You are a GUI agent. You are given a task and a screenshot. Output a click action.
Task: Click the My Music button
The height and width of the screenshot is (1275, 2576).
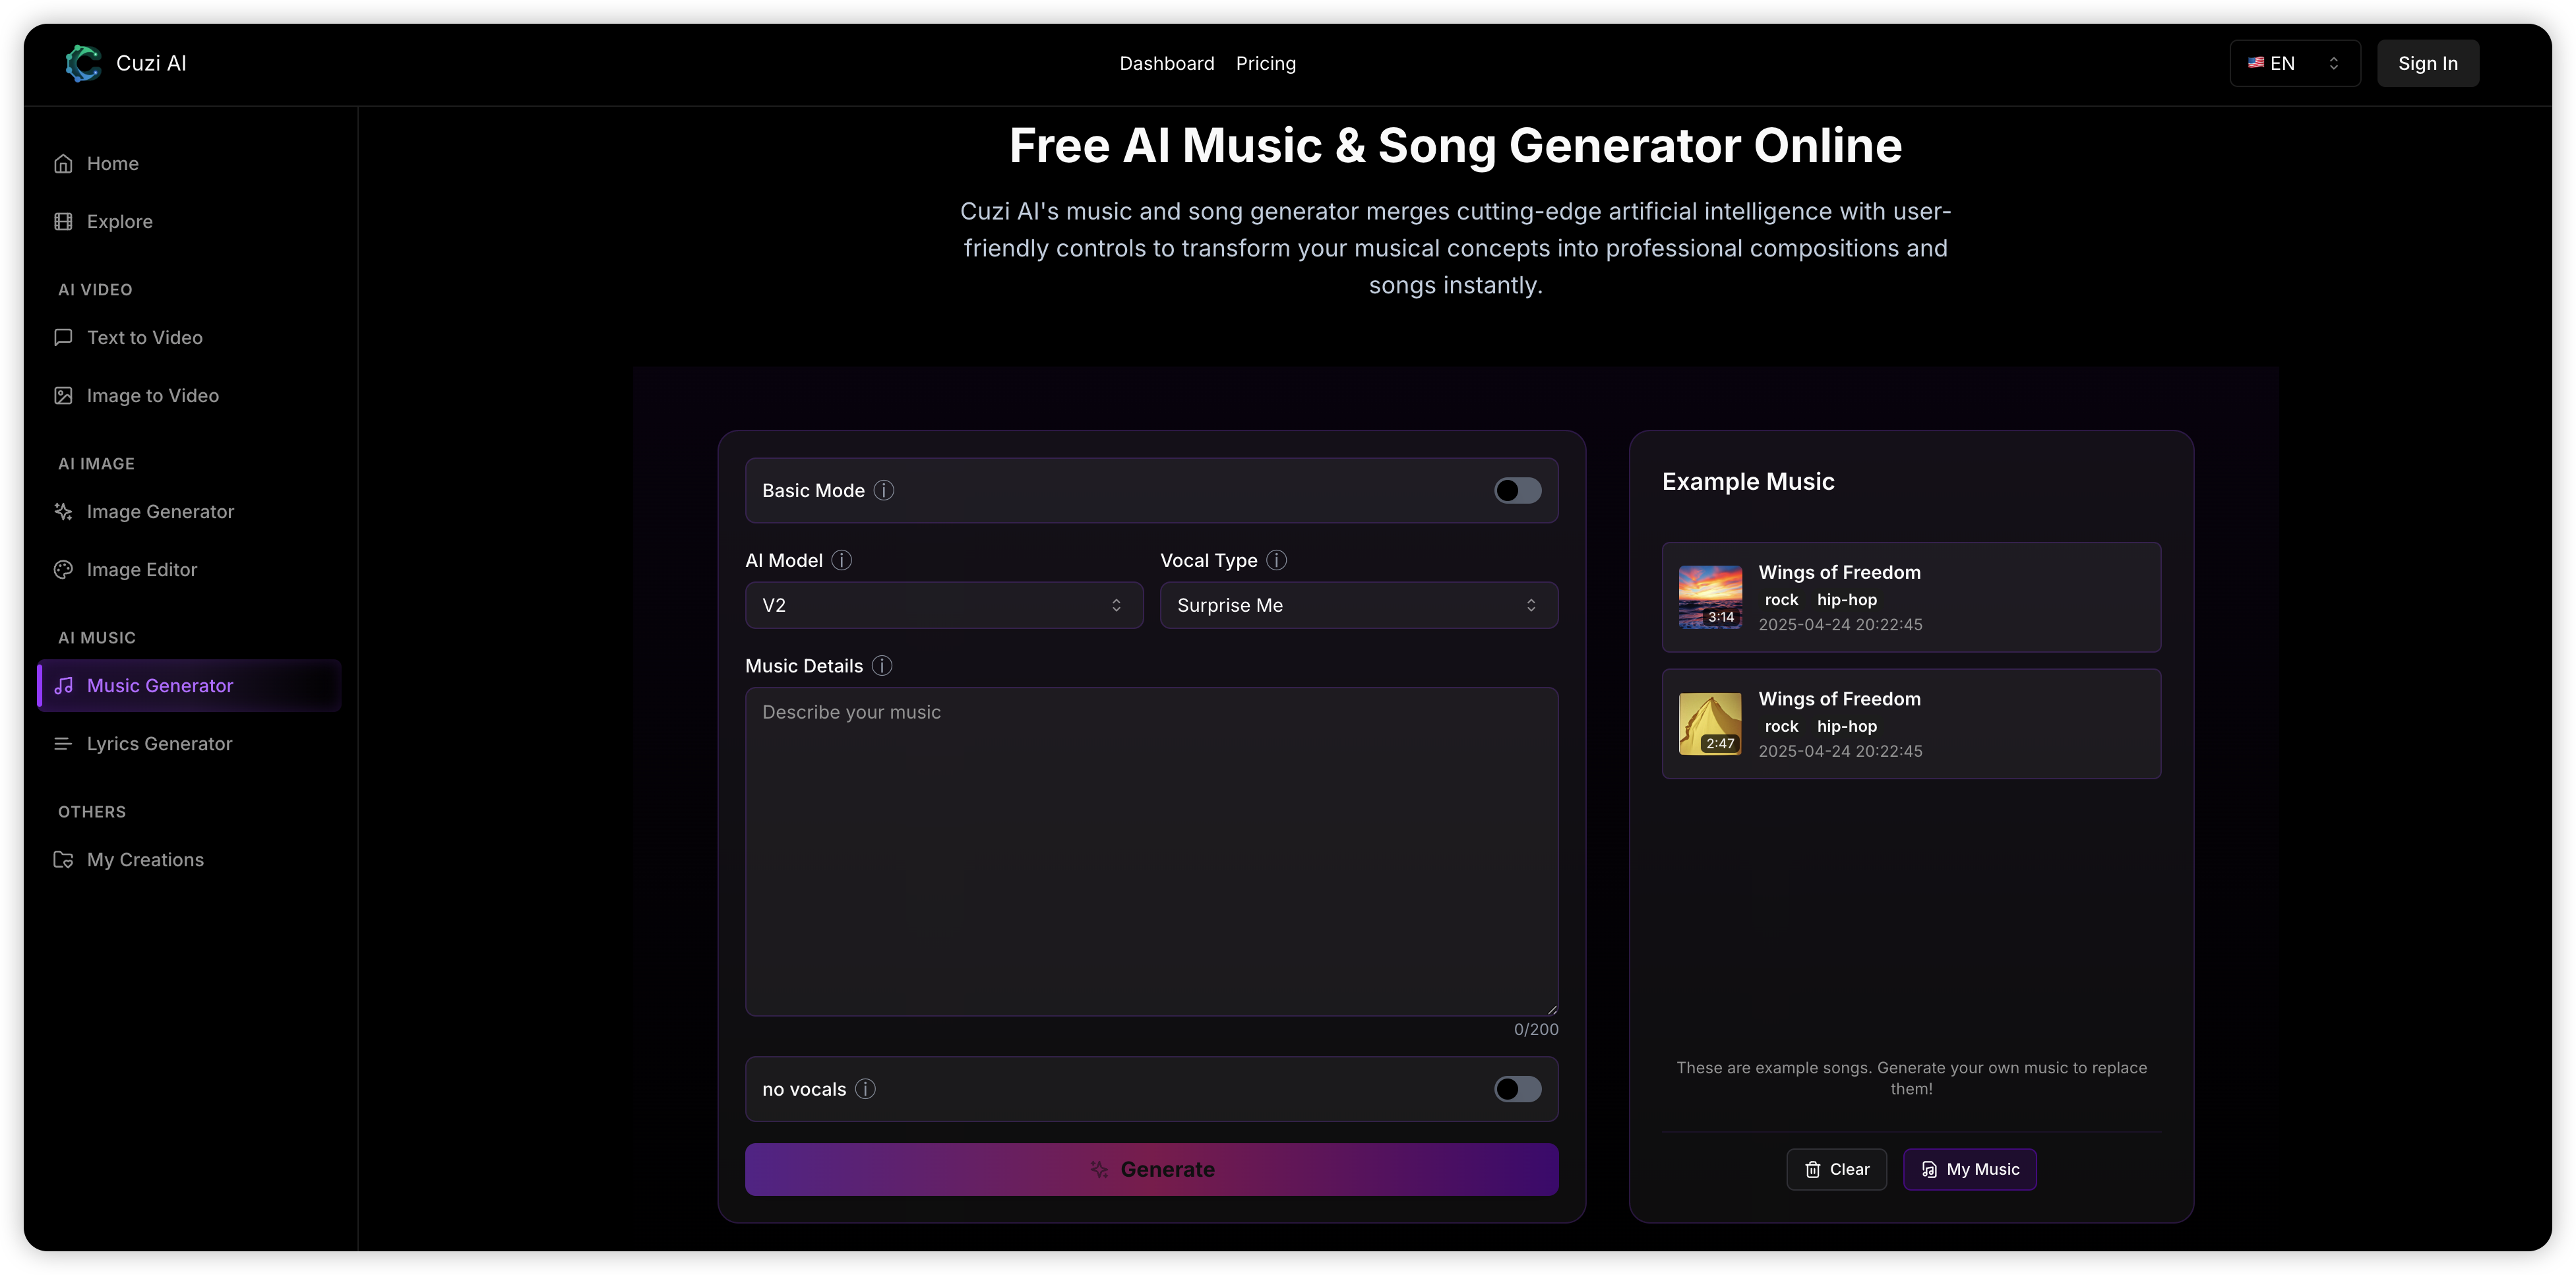(x=1969, y=1170)
